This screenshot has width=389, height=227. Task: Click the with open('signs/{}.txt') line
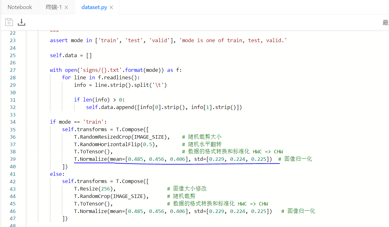116,70
